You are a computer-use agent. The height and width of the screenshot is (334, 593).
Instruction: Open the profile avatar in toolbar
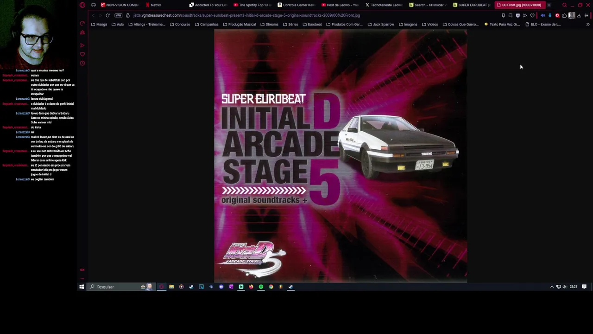pos(572,15)
